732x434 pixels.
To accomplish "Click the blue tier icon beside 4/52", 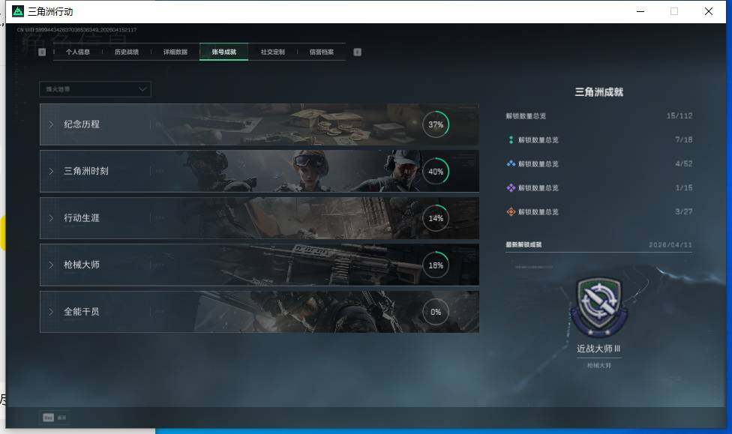I will pyautogui.click(x=511, y=164).
